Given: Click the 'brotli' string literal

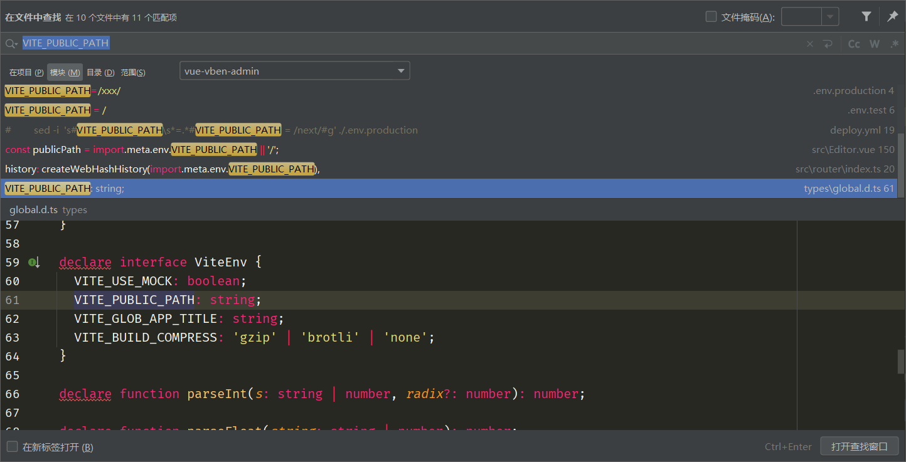Looking at the screenshot, I should (x=331, y=337).
